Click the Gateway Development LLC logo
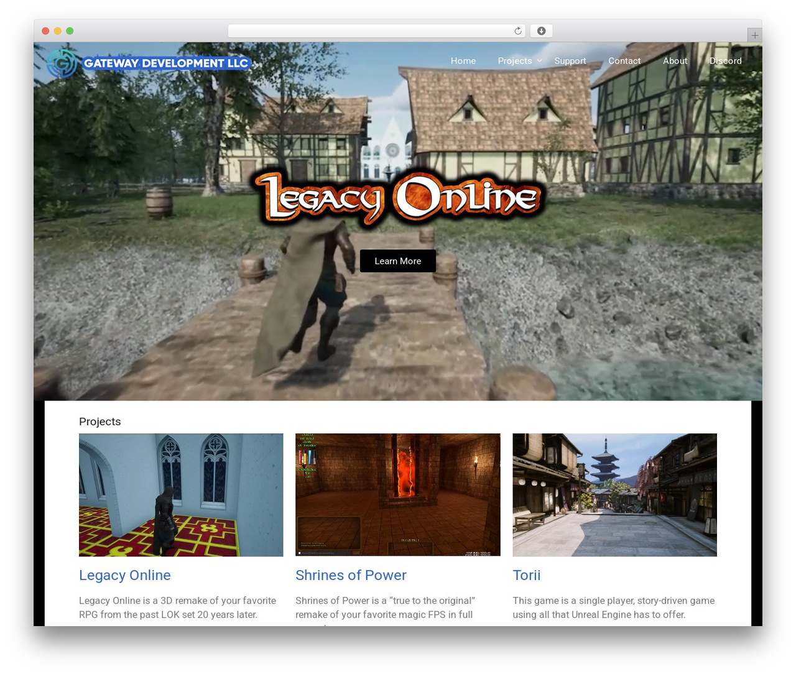The image size is (796, 674). pyautogui.click(x=149, y=63)
